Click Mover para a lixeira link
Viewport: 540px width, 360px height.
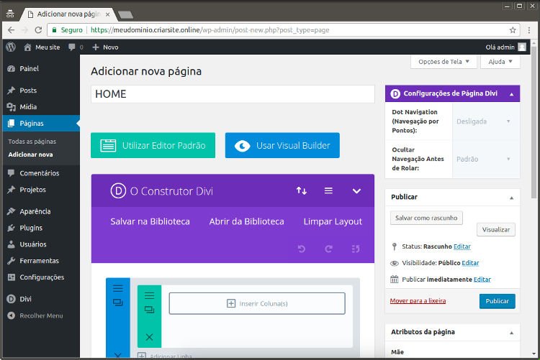pos(418,301)
